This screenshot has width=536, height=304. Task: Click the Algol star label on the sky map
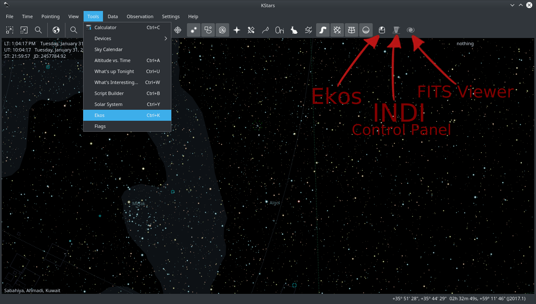point(274,203)
